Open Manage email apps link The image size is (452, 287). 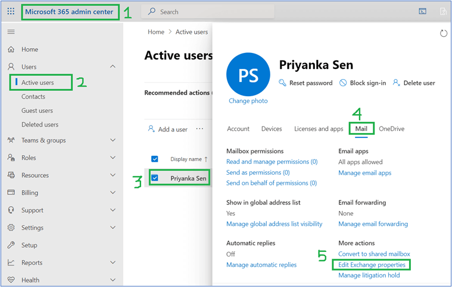(364, 173)
